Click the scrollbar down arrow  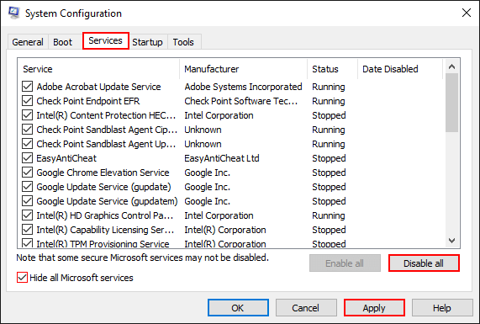click(x=451, y=241)
